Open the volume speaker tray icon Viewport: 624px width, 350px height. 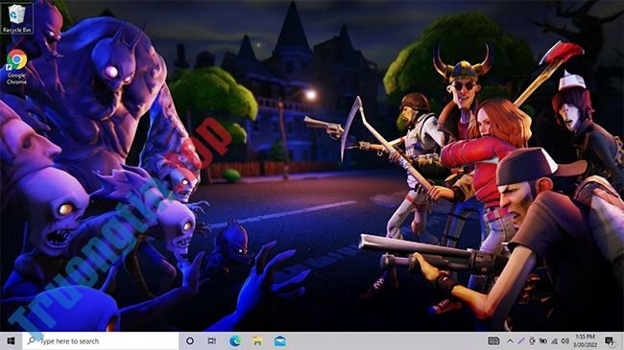(565, 340)
